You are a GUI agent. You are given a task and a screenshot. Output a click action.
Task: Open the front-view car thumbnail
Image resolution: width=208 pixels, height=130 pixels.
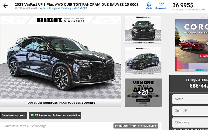[x=143, y=30]
